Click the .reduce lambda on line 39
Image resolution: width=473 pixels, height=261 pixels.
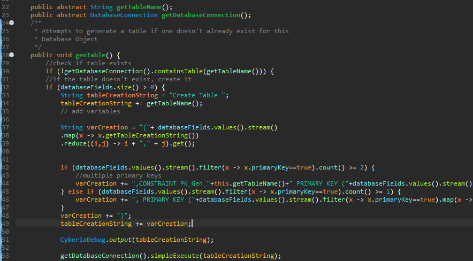[127, 143]
